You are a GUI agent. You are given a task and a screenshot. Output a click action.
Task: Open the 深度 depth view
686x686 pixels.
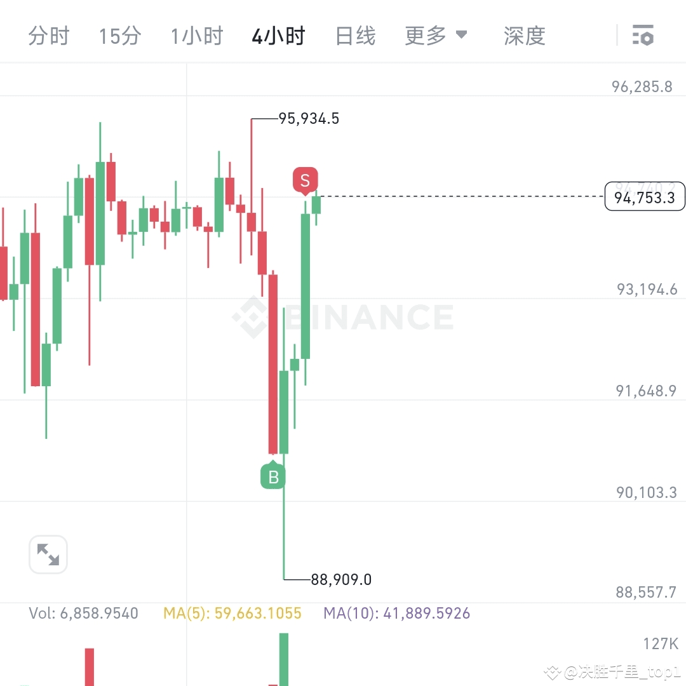[525, 36]
